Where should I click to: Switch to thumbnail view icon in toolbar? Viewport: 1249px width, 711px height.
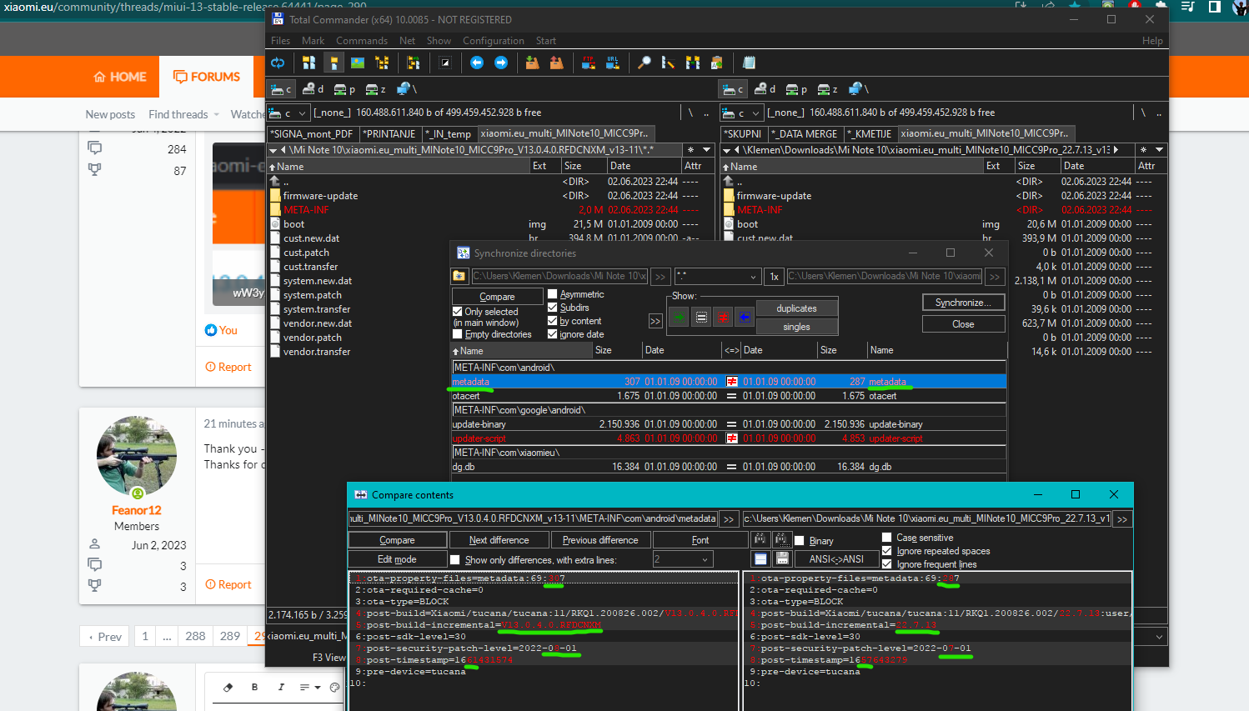pyautogui.click(x=358, y=63)
